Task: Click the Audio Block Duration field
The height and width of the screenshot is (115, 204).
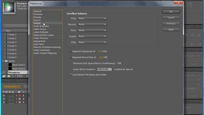Action: 104,69
